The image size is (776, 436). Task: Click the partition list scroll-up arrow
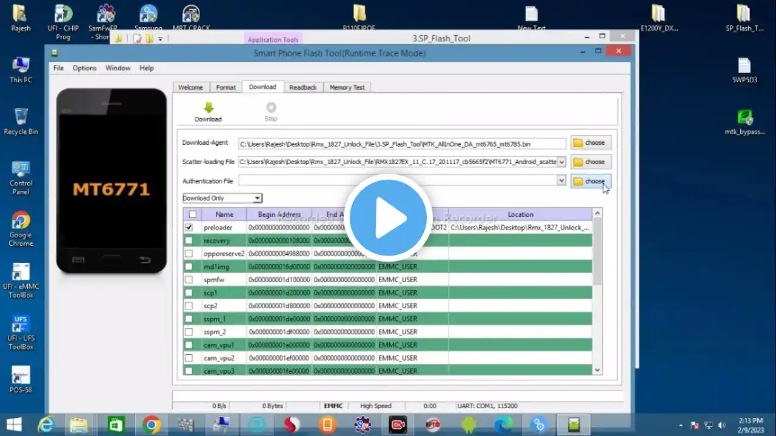pyautogui.click(x=597, y=213)
